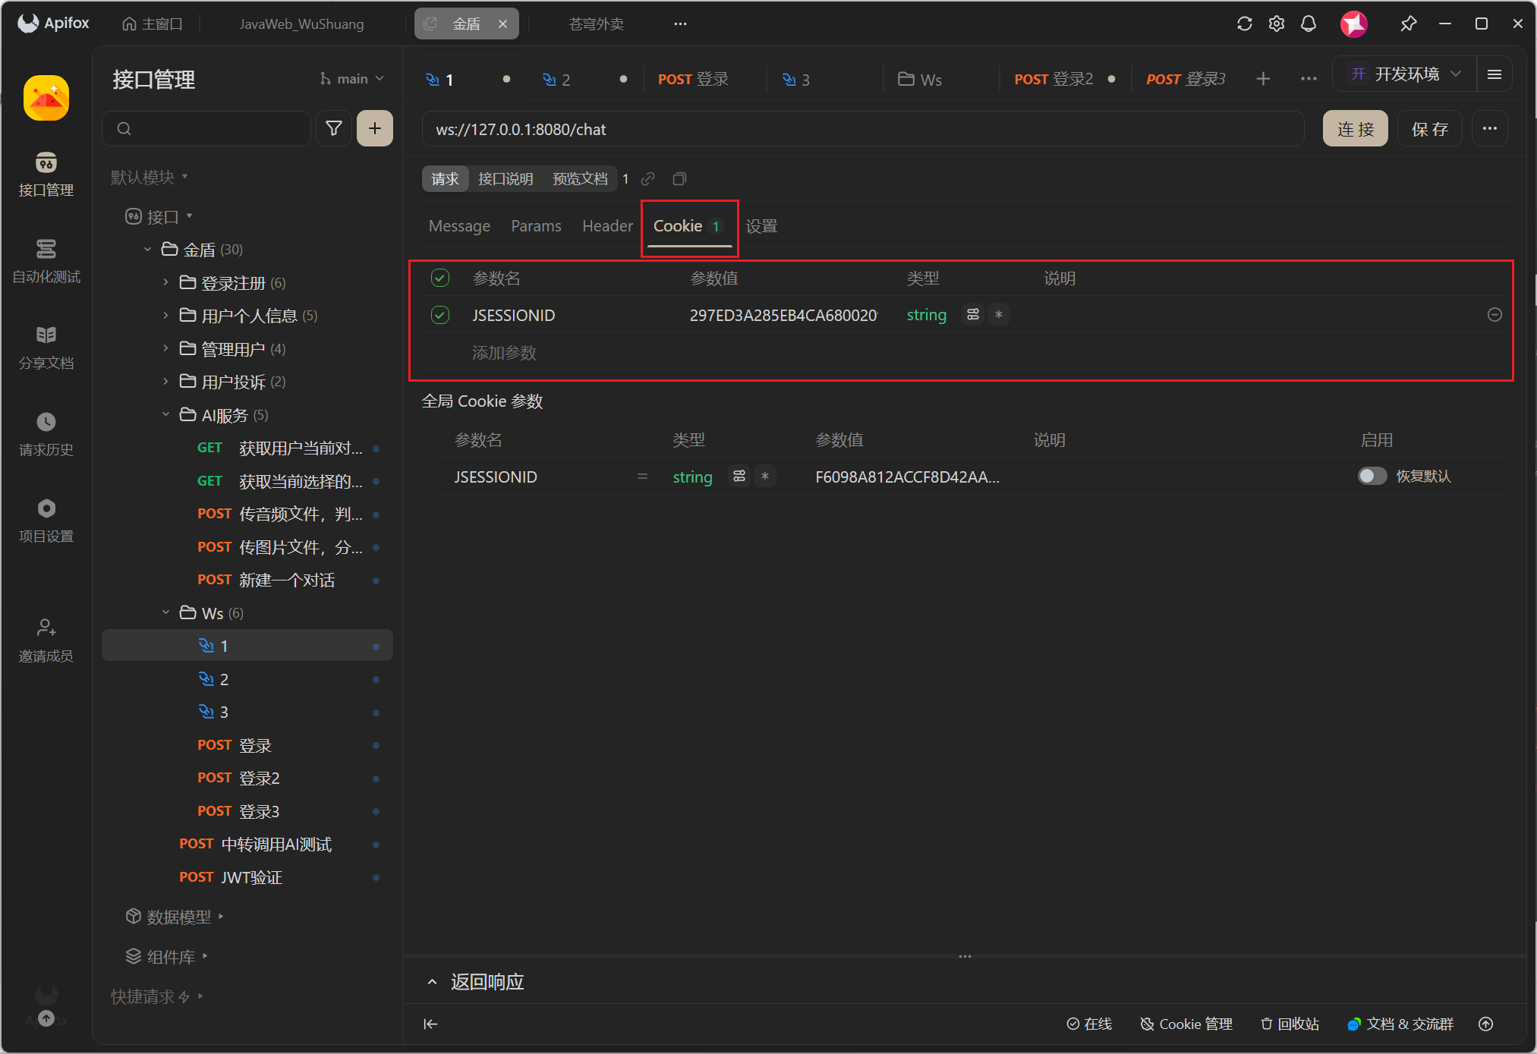
Task: Open Cookie 管理 in status bar
Action: [x=1186, y=1024]
